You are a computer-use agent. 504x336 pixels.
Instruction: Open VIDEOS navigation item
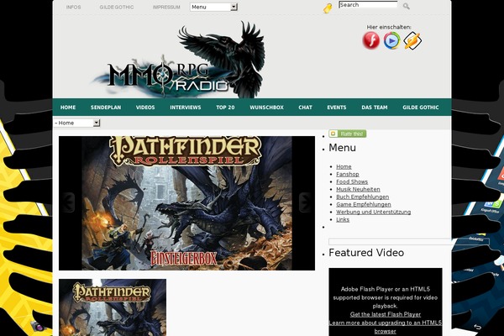point(145,108)
